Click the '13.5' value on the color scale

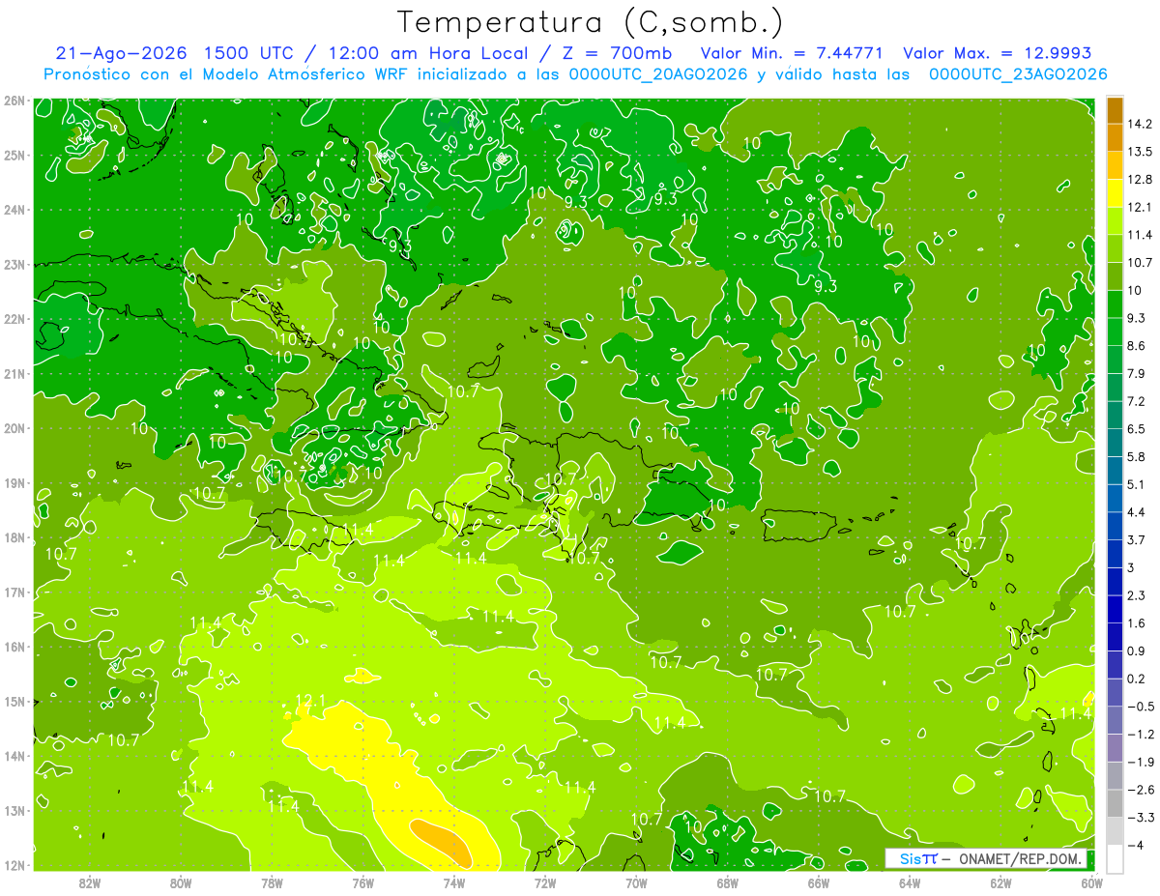click(1142, 152)
